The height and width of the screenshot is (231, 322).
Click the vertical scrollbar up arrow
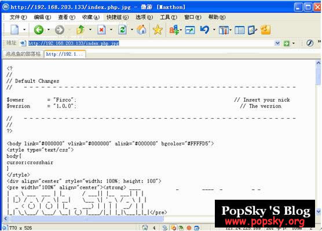(318, 63)
